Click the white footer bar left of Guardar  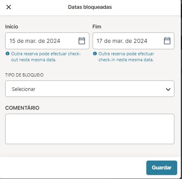point(73,168)
